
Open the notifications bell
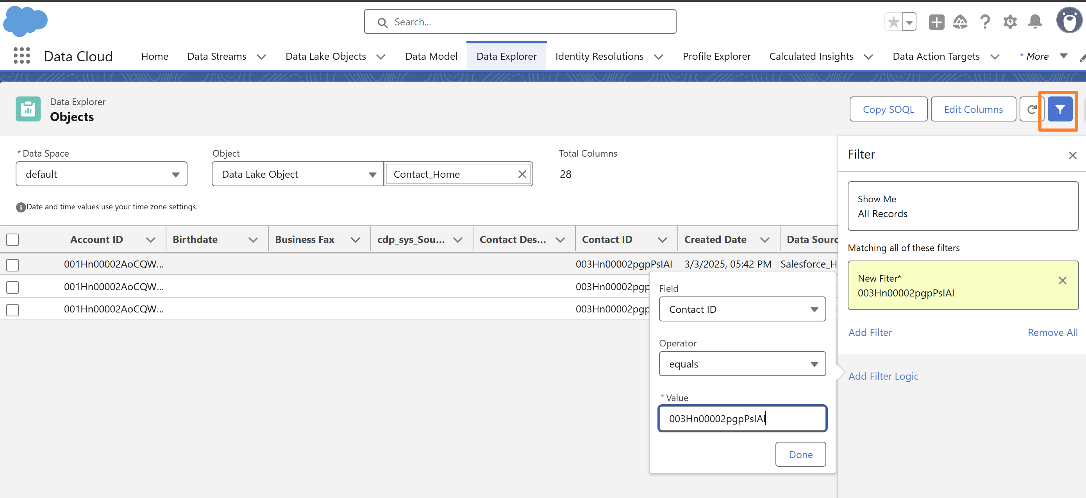point(1035,22)
